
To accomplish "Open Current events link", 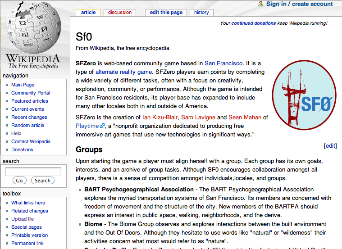I will pyautogui.click(x=27, y=109).
